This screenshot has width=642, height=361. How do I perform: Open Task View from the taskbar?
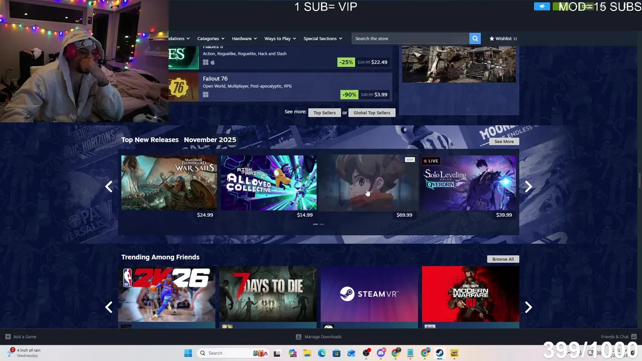(277, 353)
